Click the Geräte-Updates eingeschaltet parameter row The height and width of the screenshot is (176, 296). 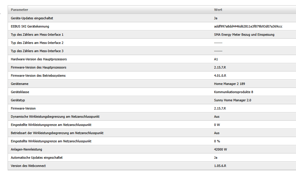click(32, 18)
